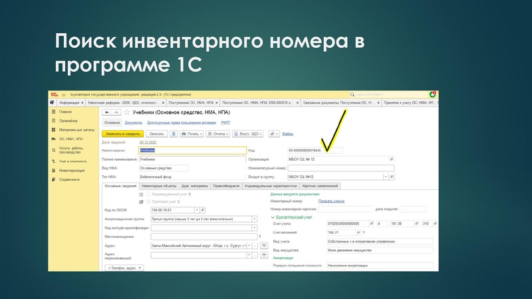532x299 pixels.
Task: Open the Внутр. ЭДО dropdown button
Action: 248,134
